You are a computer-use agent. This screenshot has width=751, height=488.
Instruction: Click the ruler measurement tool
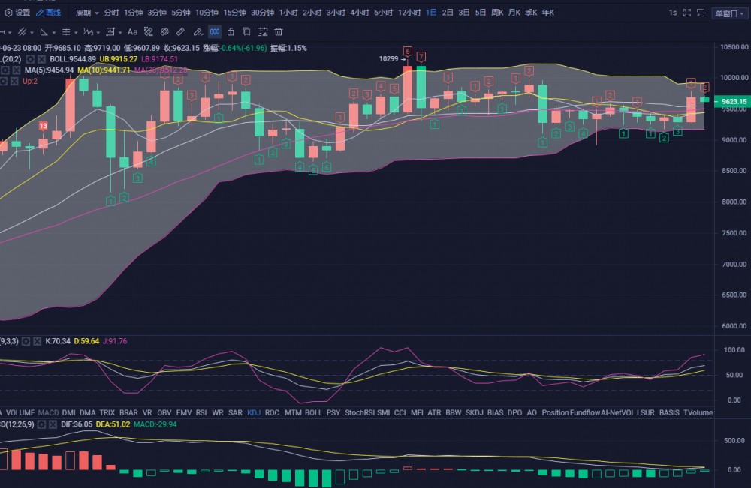pos(180,32)
